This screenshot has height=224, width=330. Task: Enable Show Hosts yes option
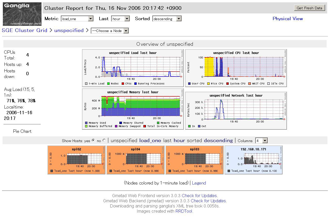[x=93, y=141]
